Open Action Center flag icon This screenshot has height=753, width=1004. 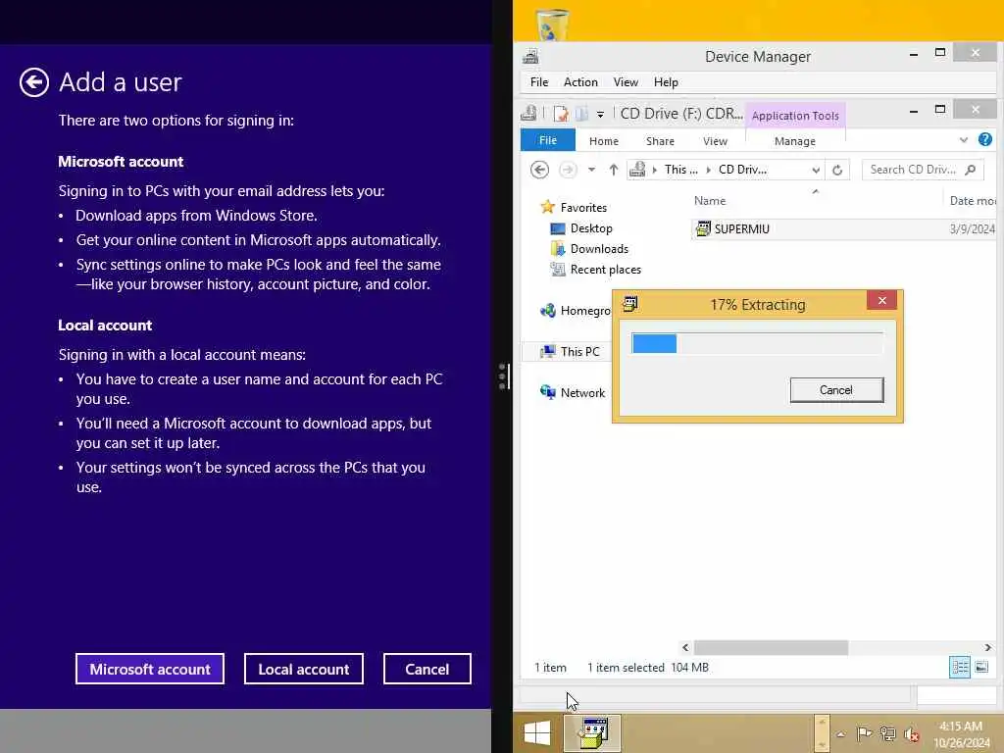(x=863, y=733)
